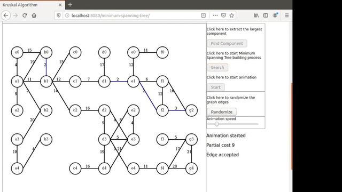Show site information icon in address bar
342x192 pixels.
coord(67,15)
